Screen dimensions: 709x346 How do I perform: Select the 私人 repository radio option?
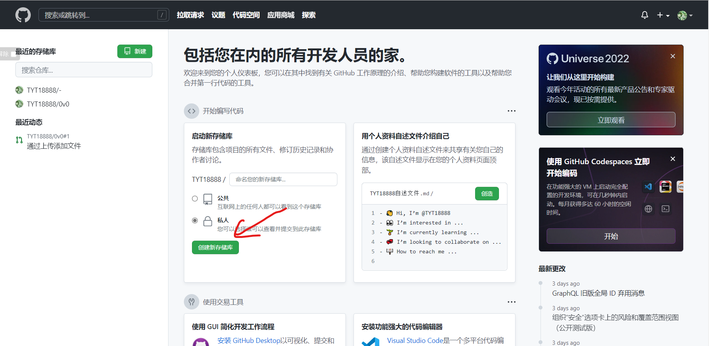coord(195,221)
